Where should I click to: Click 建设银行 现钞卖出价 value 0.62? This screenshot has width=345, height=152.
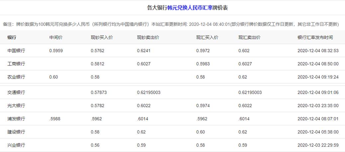click(141, 132)
